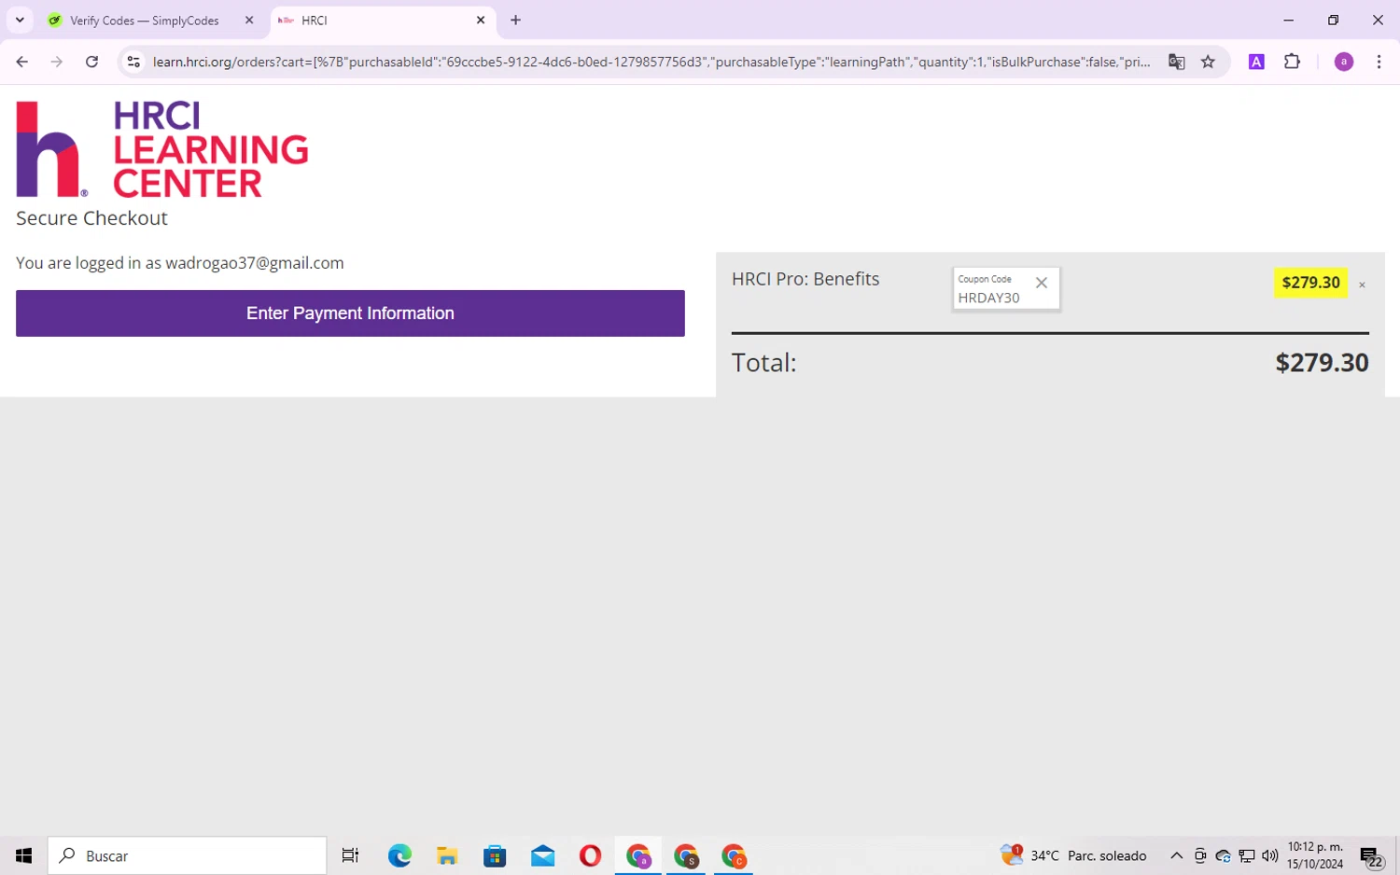Switch to first Chrome taskbar window
The image size is (1400, 875).
click(x=638, y=855)
